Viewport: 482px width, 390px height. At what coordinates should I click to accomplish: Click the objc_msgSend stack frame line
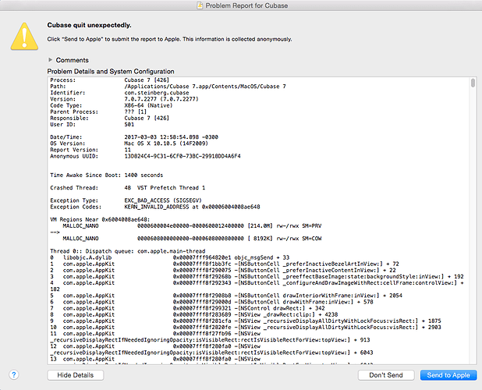170,257
